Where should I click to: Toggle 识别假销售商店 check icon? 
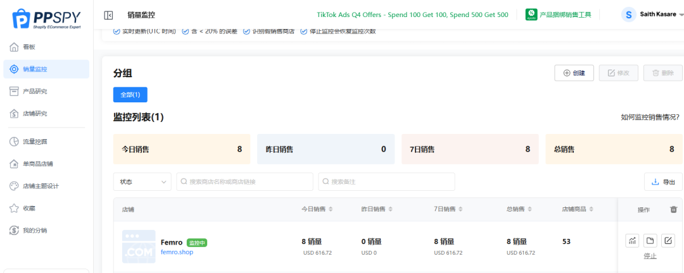click(246, 32)
